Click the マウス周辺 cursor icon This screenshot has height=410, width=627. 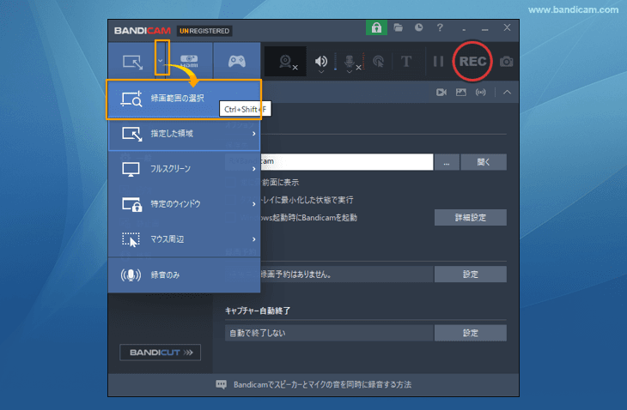[x=131, y=239]
